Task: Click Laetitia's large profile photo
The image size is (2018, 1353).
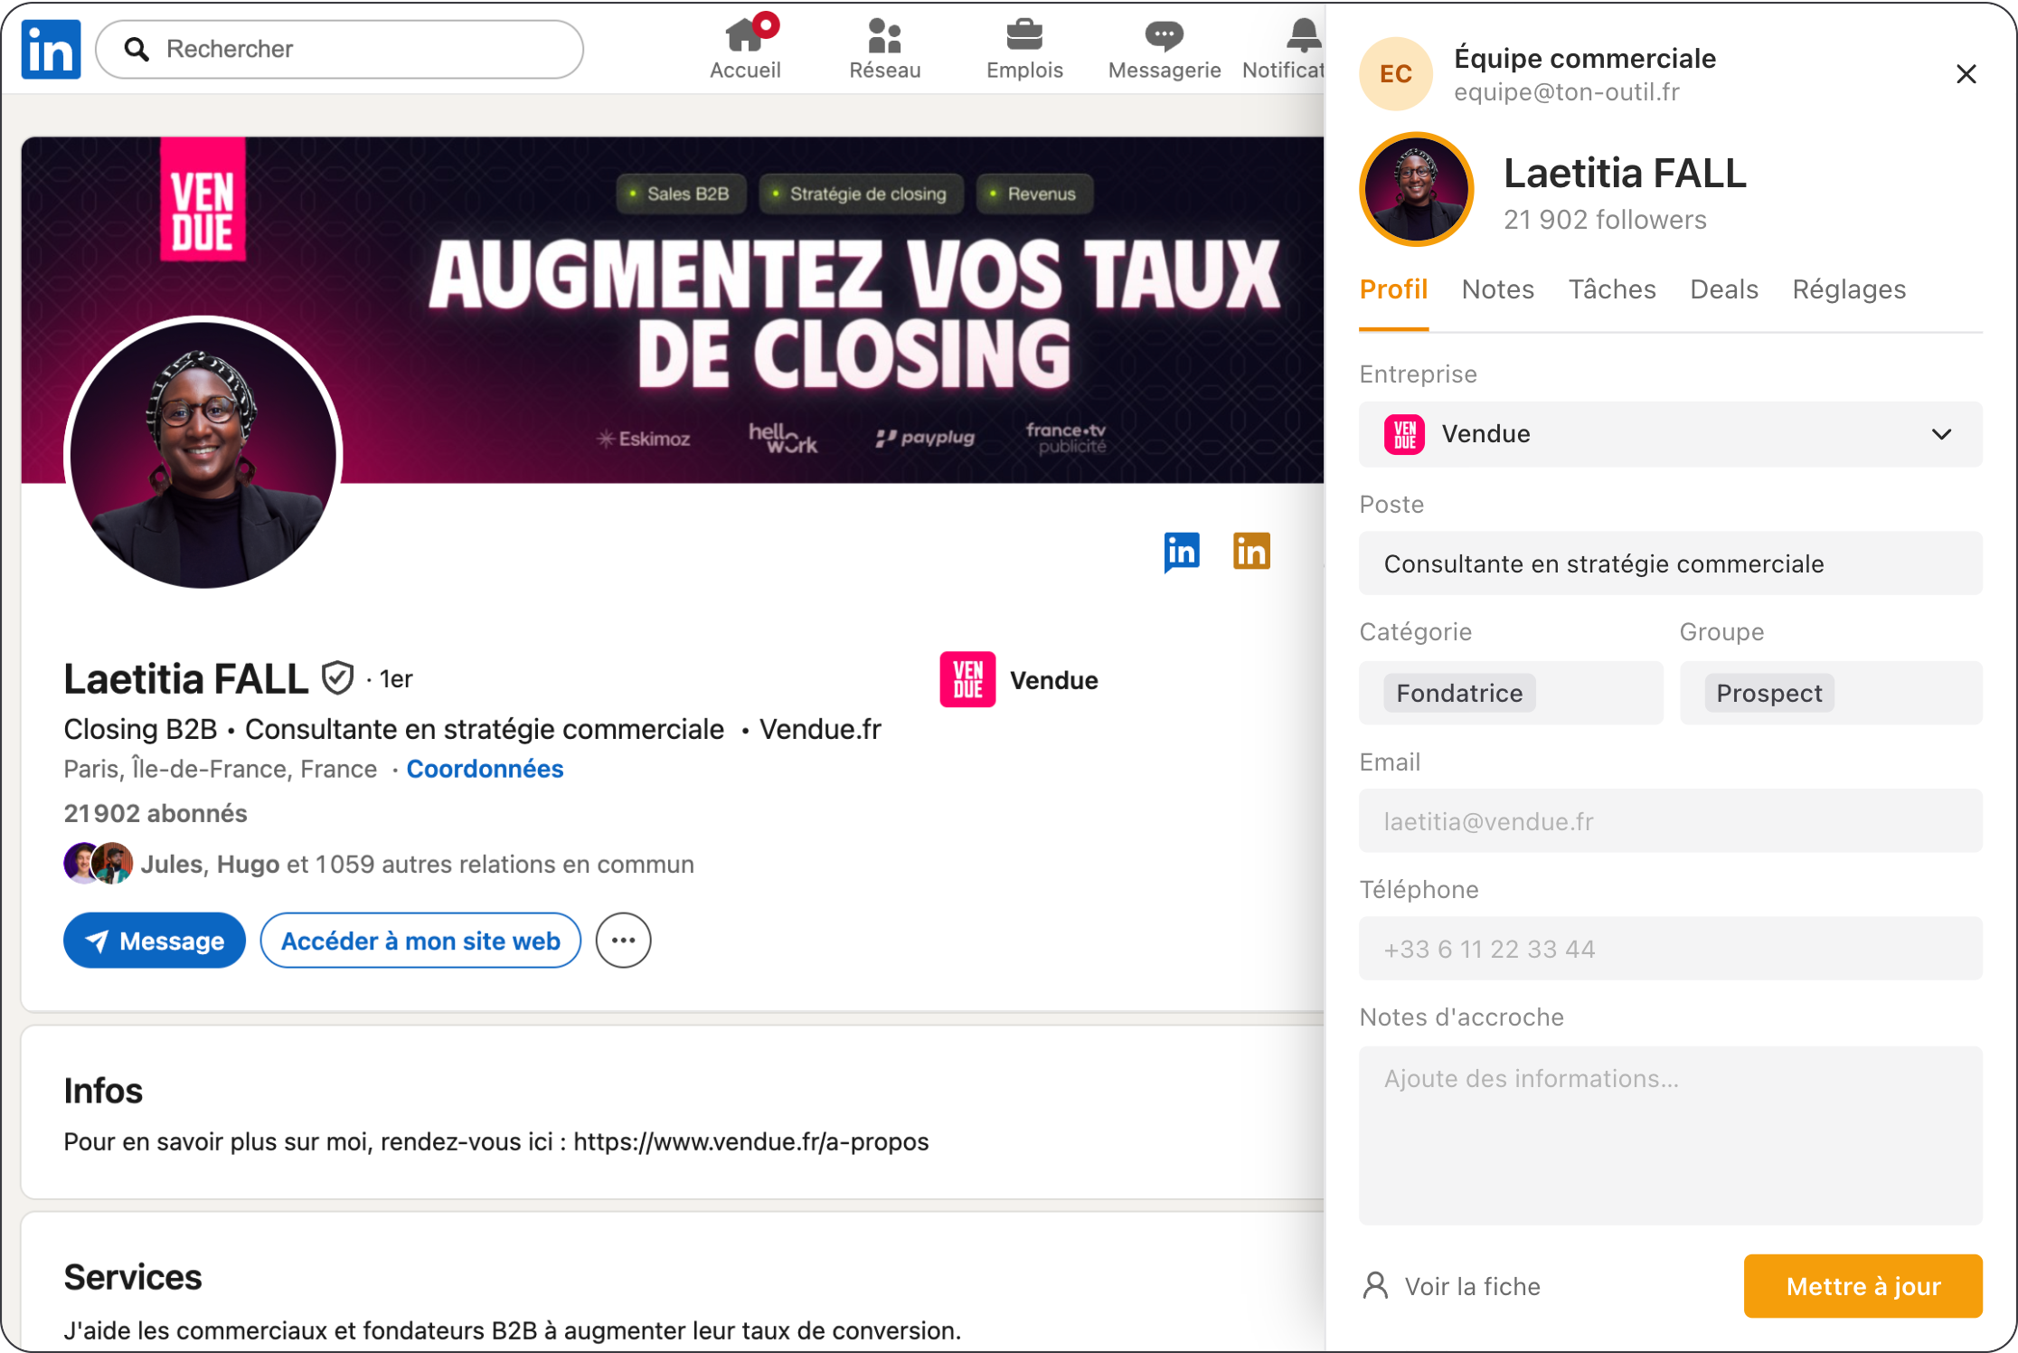Action: coord(203,453)
